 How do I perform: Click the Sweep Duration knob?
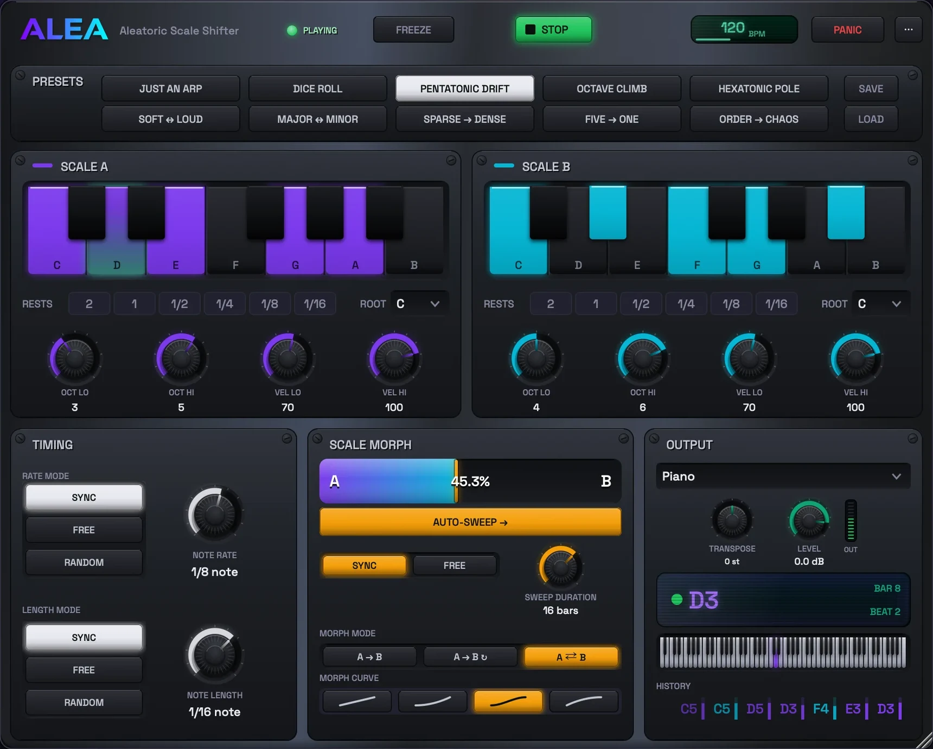(x=560, y=567)
